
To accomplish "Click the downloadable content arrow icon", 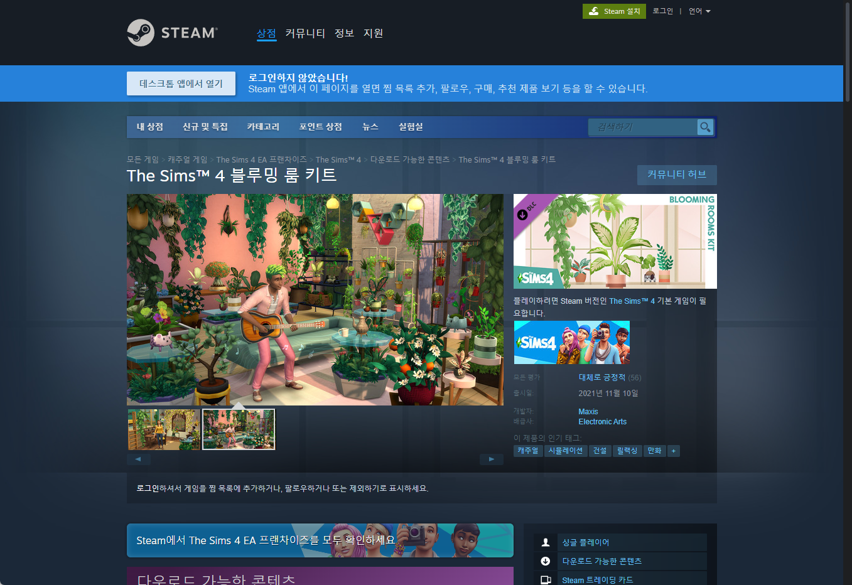I will coord(546,561).
